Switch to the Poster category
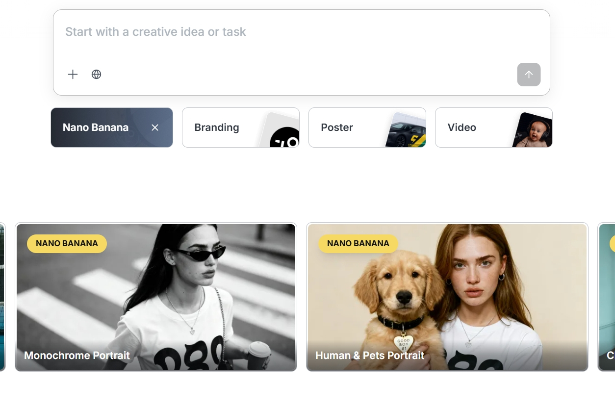615x410 pixels. (x=337, y=128)
